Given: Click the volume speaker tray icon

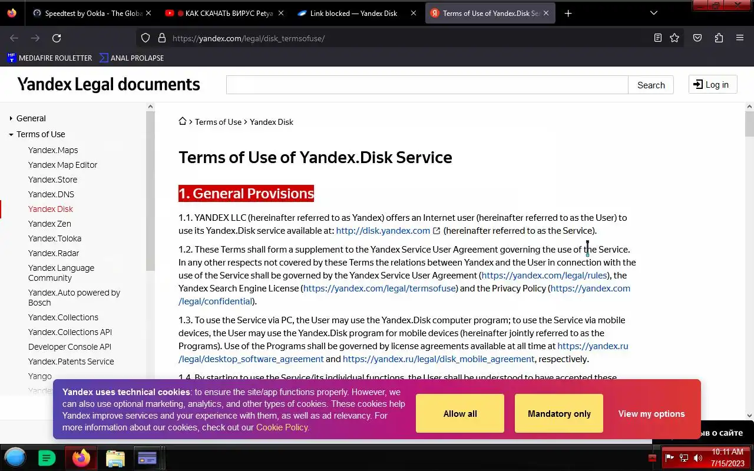Looking at the screenshot, I should click(x=698, y=458).
